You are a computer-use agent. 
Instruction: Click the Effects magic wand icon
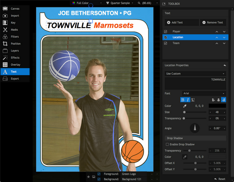coord(5,58)
